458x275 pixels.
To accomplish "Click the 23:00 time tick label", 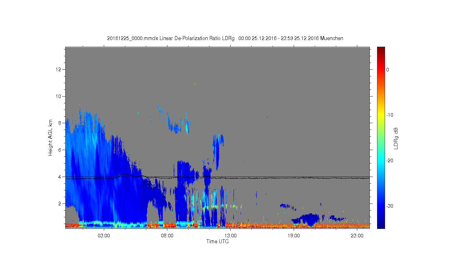I will point(357,236).
